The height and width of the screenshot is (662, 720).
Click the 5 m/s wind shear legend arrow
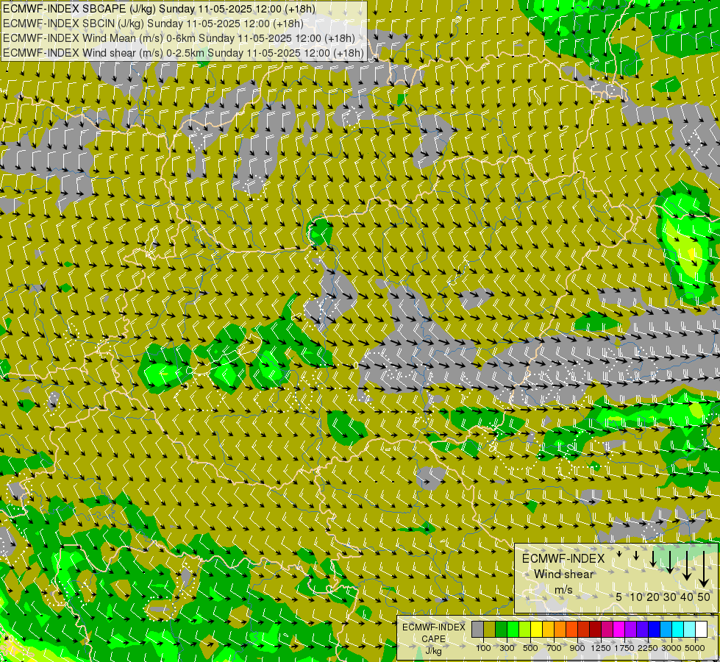point(619,554)
